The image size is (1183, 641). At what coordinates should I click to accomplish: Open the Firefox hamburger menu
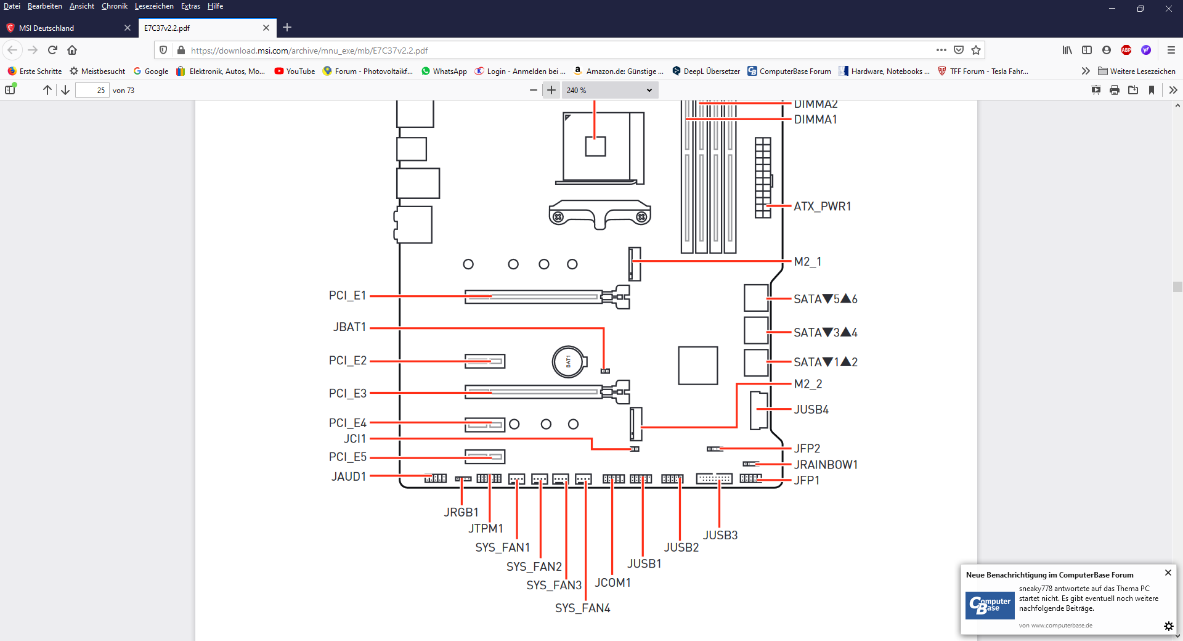(1171, 50)
